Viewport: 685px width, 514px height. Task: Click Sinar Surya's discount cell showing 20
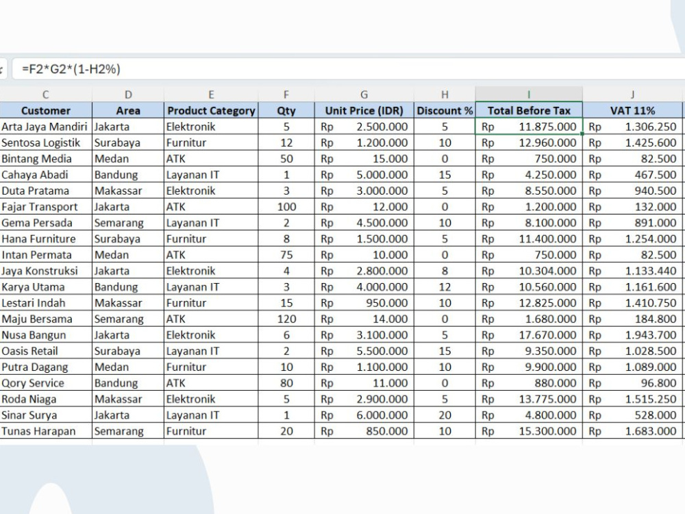point(445,415)
